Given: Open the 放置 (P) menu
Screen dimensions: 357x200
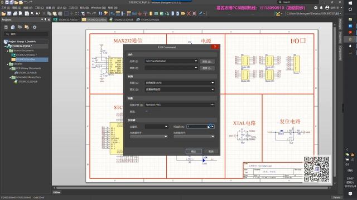Looking at the screenshot, I should click(x=50, y=8).
